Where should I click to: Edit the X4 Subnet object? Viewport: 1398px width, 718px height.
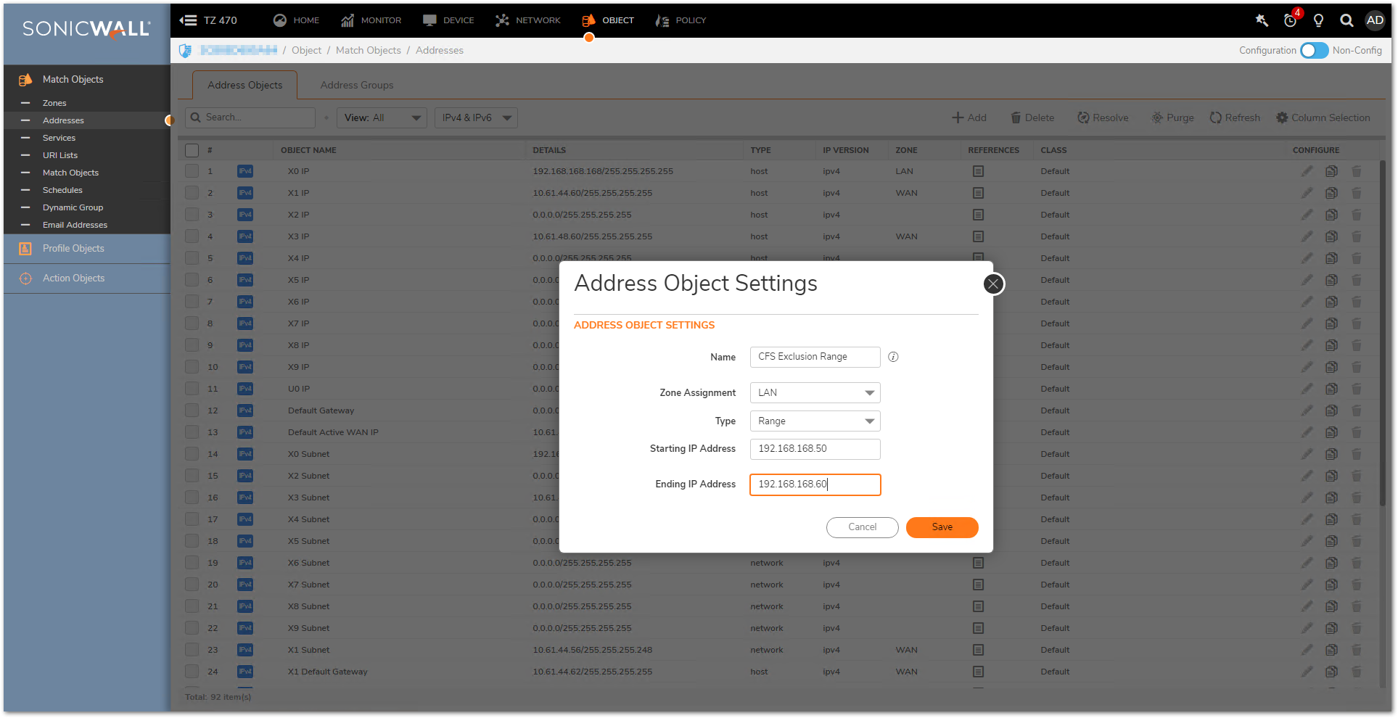point(1307,519)
